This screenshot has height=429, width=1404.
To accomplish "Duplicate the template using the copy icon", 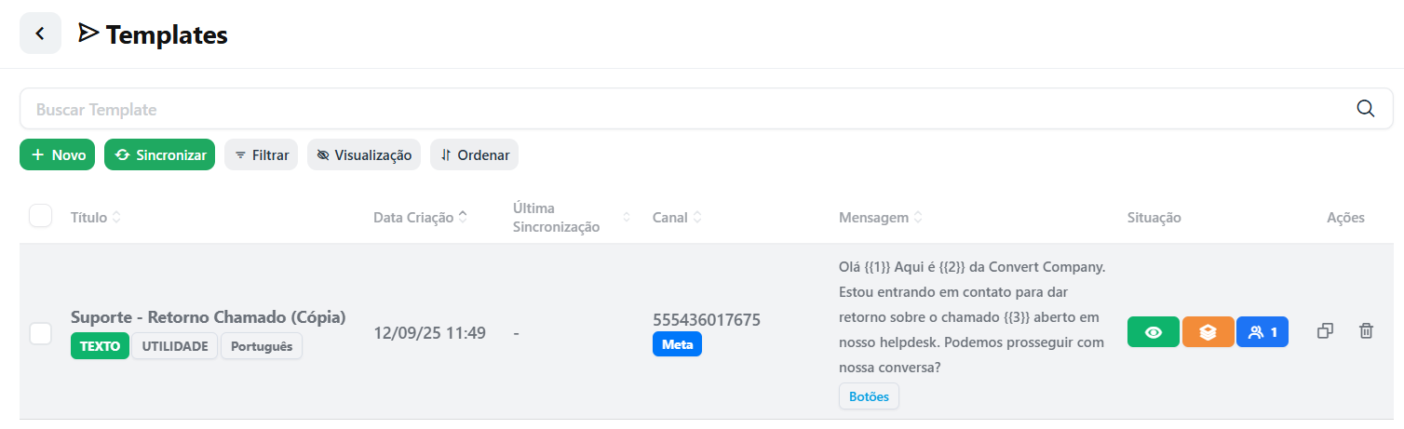I will pos(1326,331).
